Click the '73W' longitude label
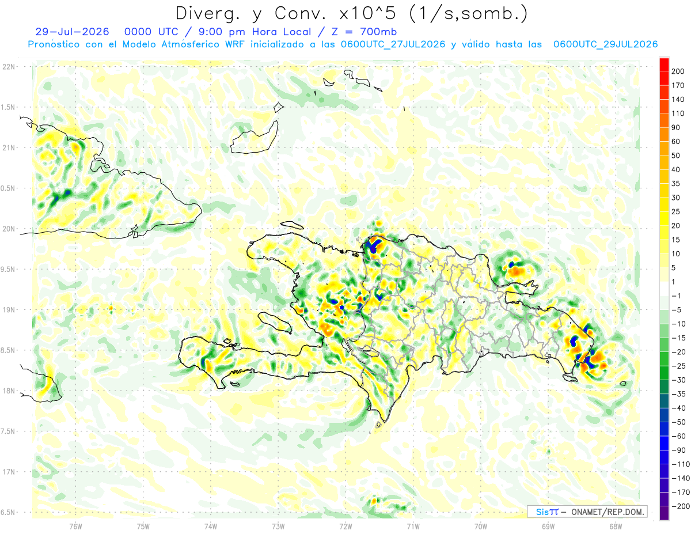This screenshot has width=691, height=534. click(x=278, y=525)
